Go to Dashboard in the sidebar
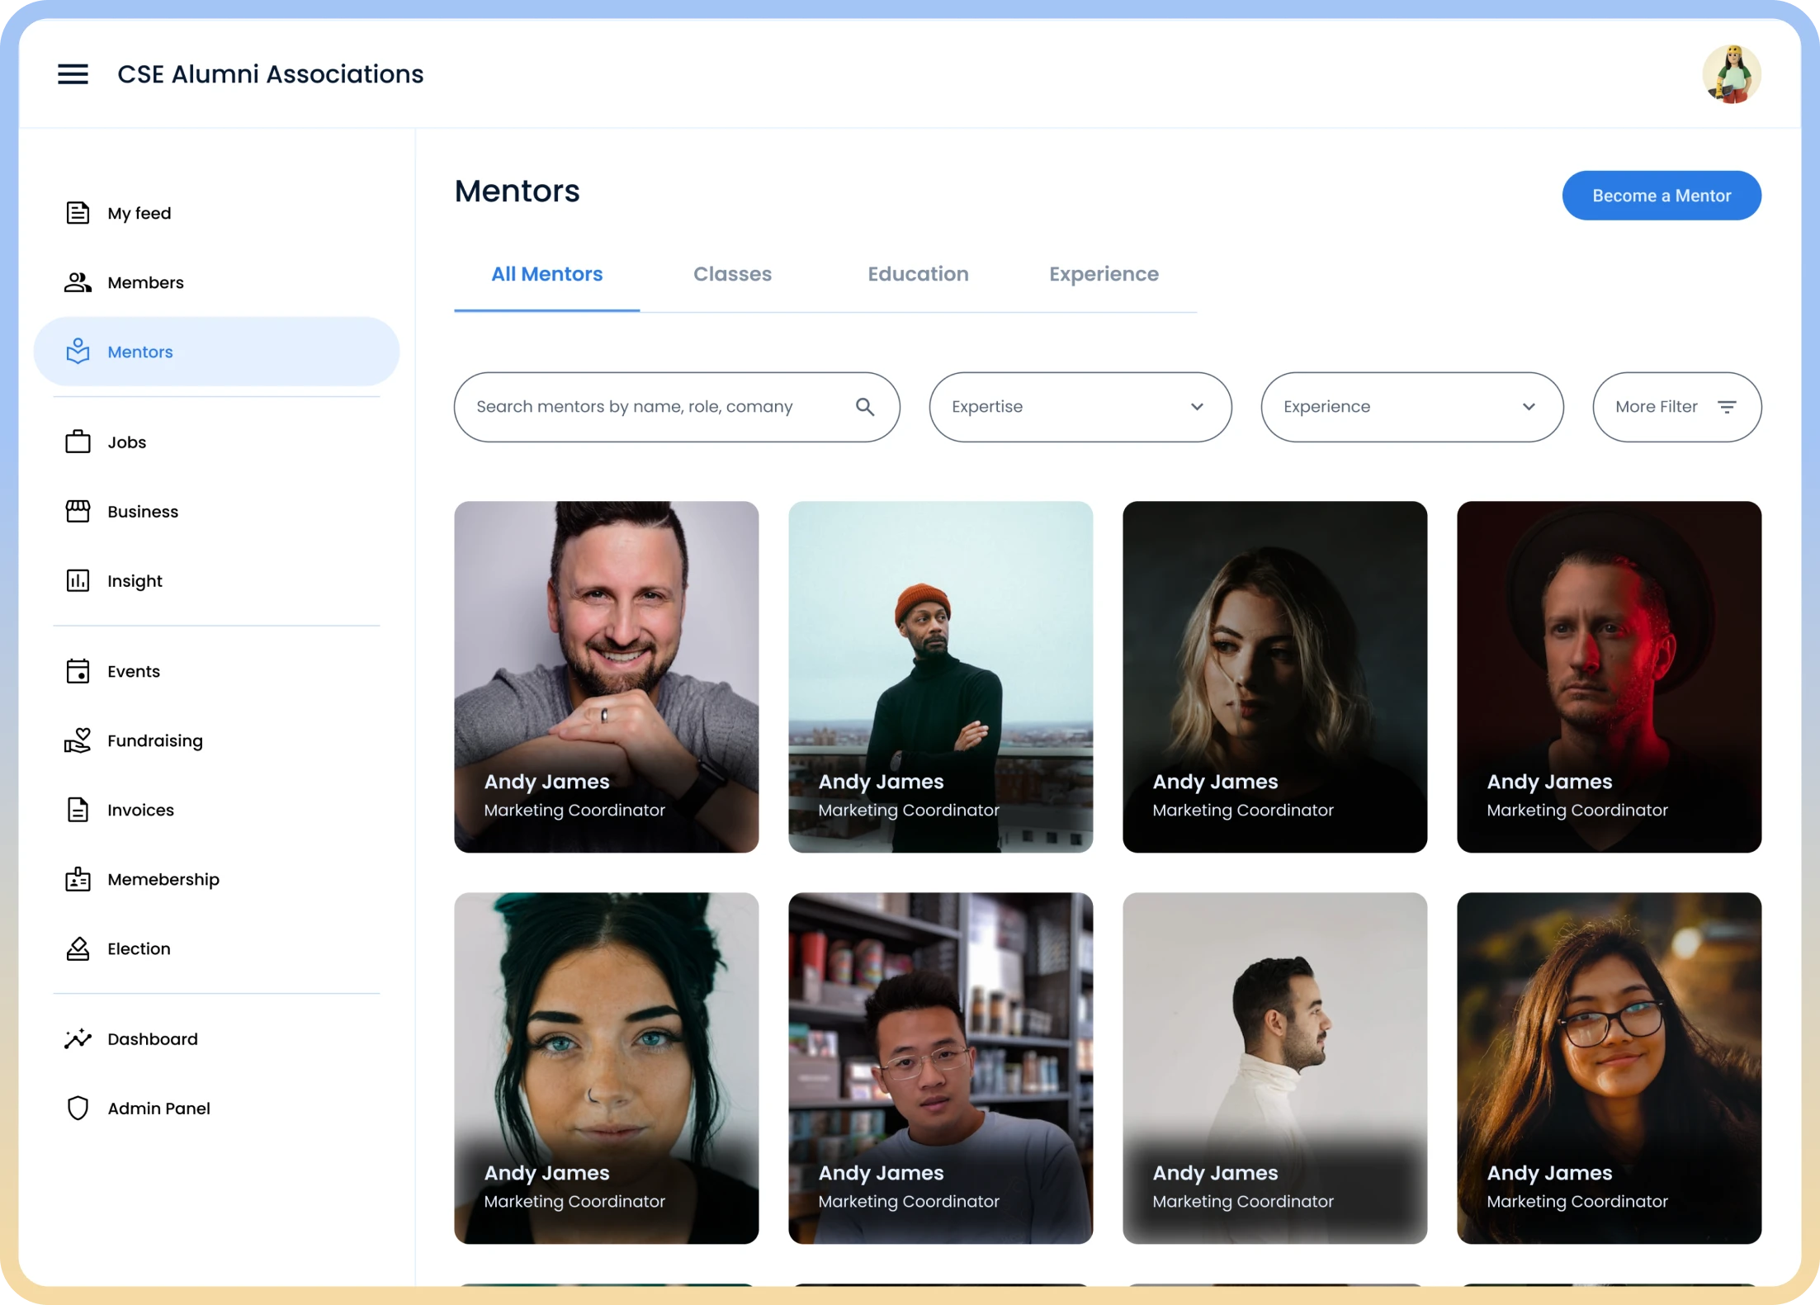The width and height of the screenshot is (1820, 1305). [153, 1038]
